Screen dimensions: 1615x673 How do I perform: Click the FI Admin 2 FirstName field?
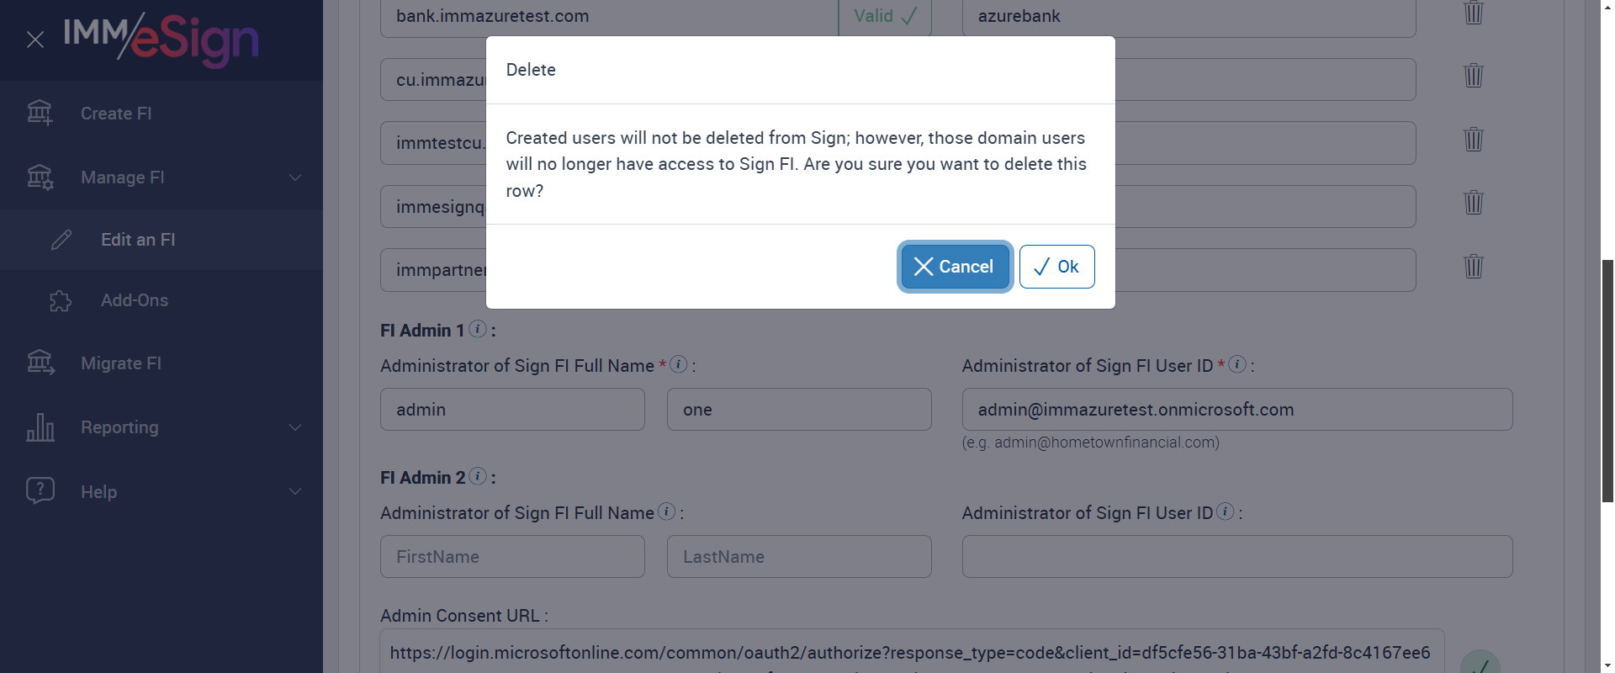point(512,557)
